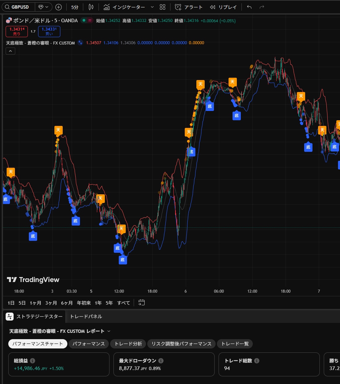Undo the last chart action
The image size is (340, 384).
pyautogui.click(x=249, y=7)
